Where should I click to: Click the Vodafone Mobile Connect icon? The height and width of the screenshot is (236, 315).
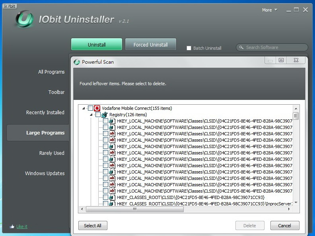[x=97, y=108]
